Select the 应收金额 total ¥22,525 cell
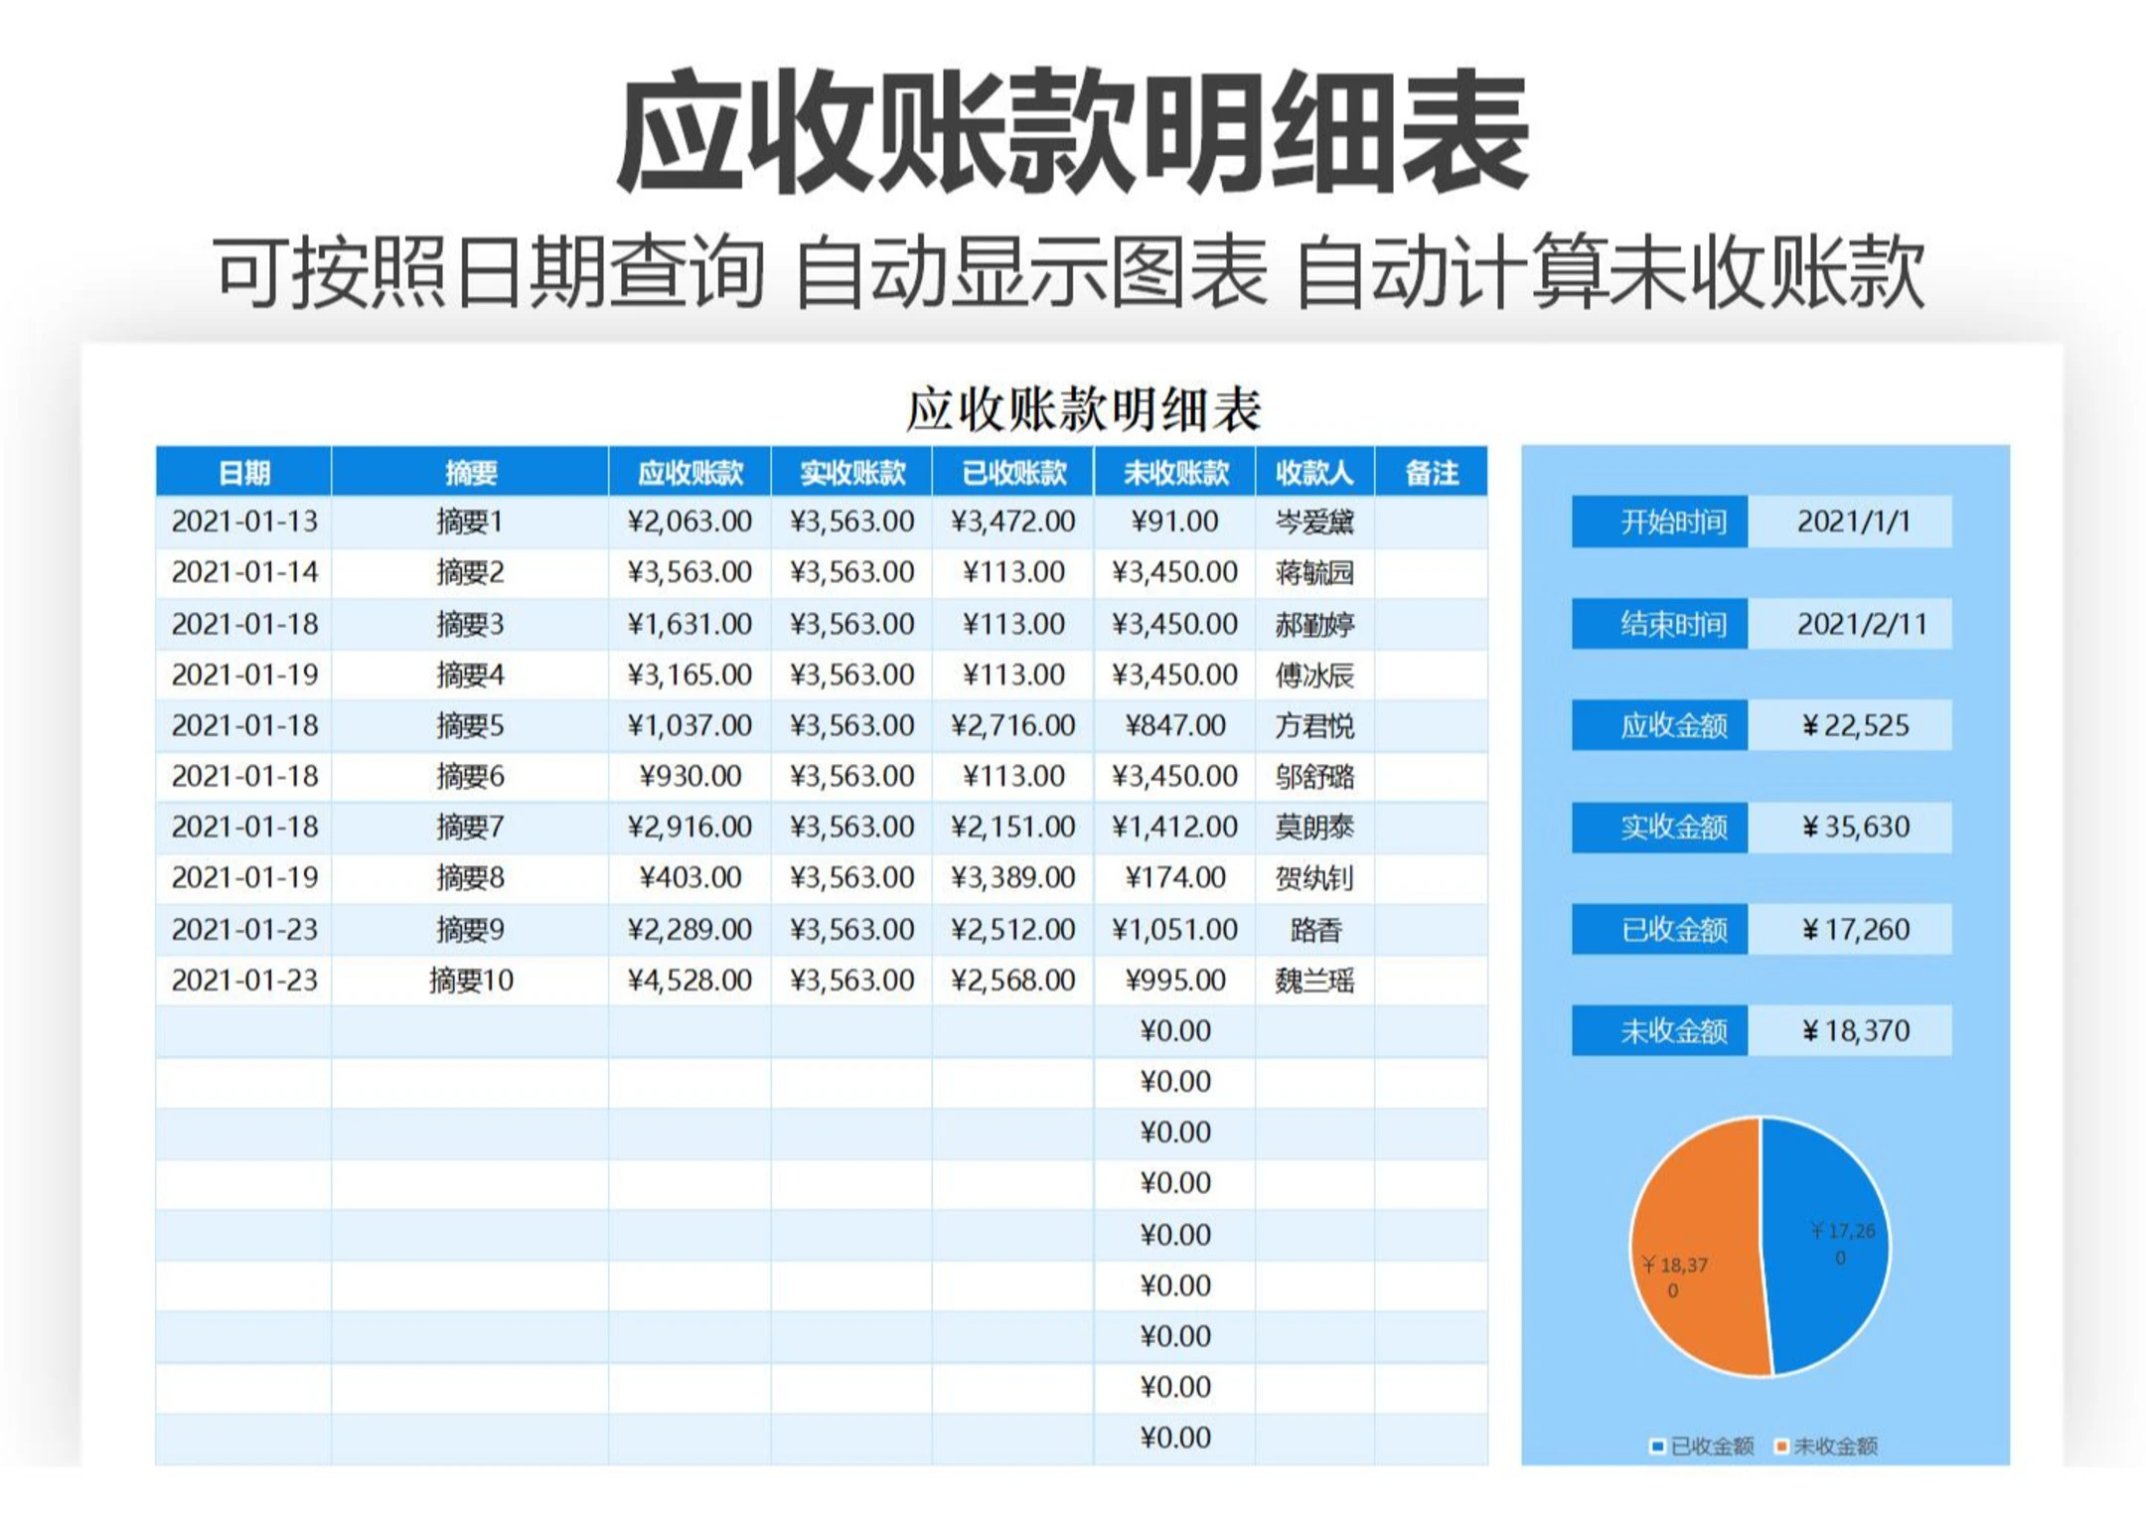Screen dimensions: 2146x1517 point(1852,725)
